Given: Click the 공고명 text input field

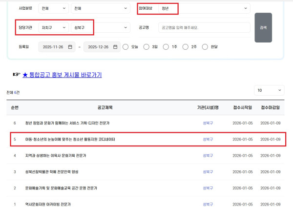Looking at the screenshot, I should coord(204,27).
